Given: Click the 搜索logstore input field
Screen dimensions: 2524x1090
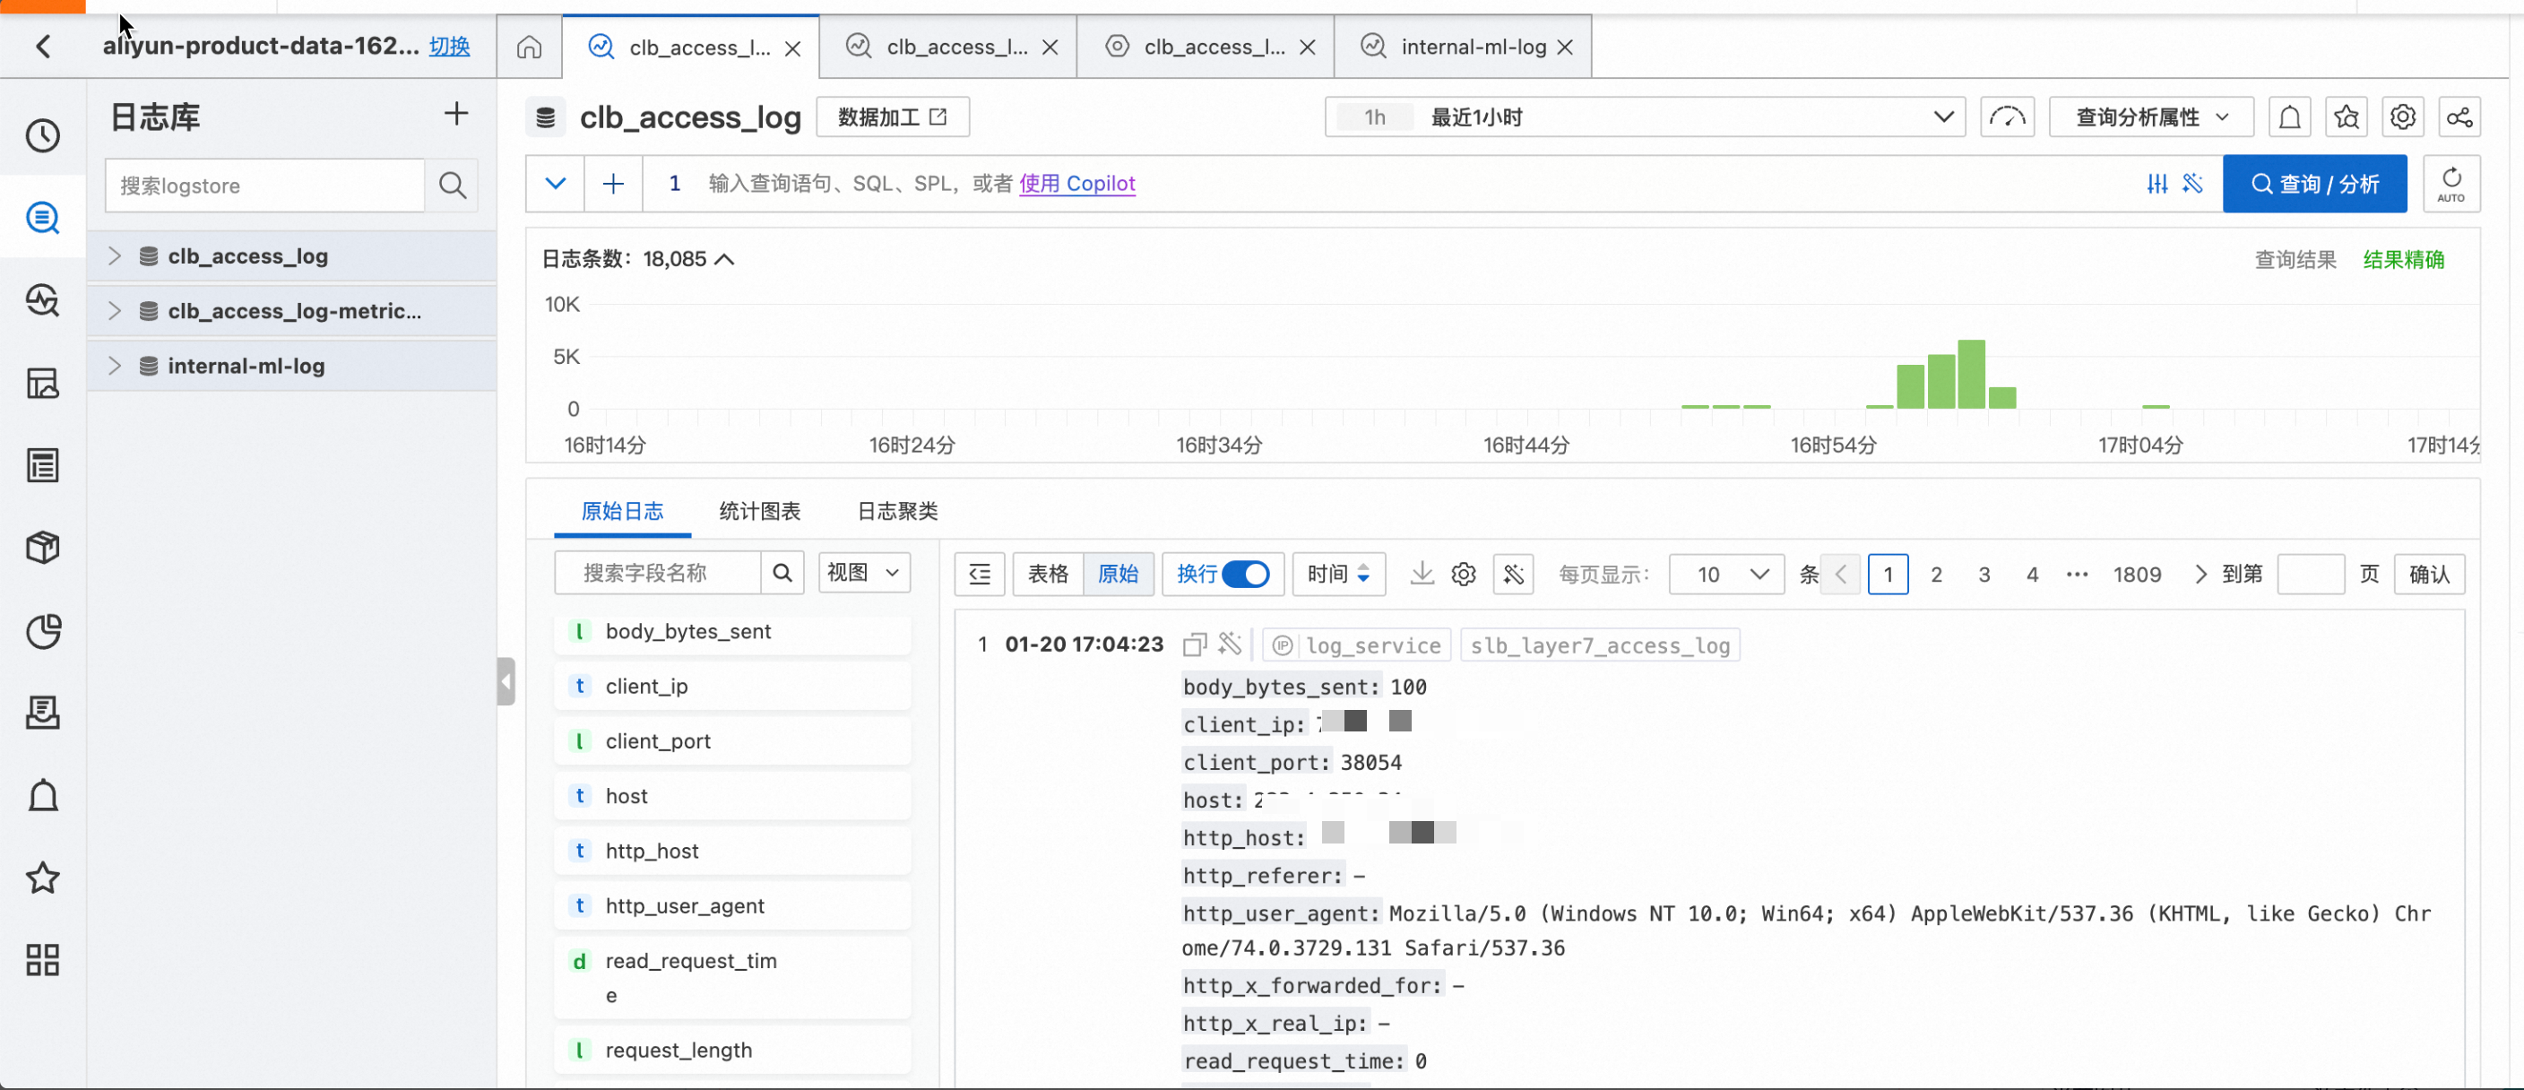Looking at the screenshot, I should [264, 186].
